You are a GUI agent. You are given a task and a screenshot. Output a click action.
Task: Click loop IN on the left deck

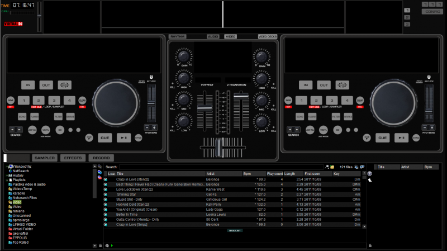[x=28, y=85]
